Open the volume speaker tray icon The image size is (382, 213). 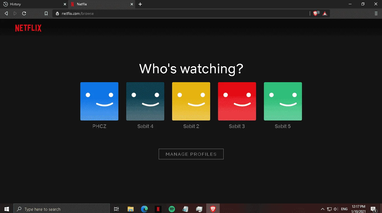[x=336, y=209]
